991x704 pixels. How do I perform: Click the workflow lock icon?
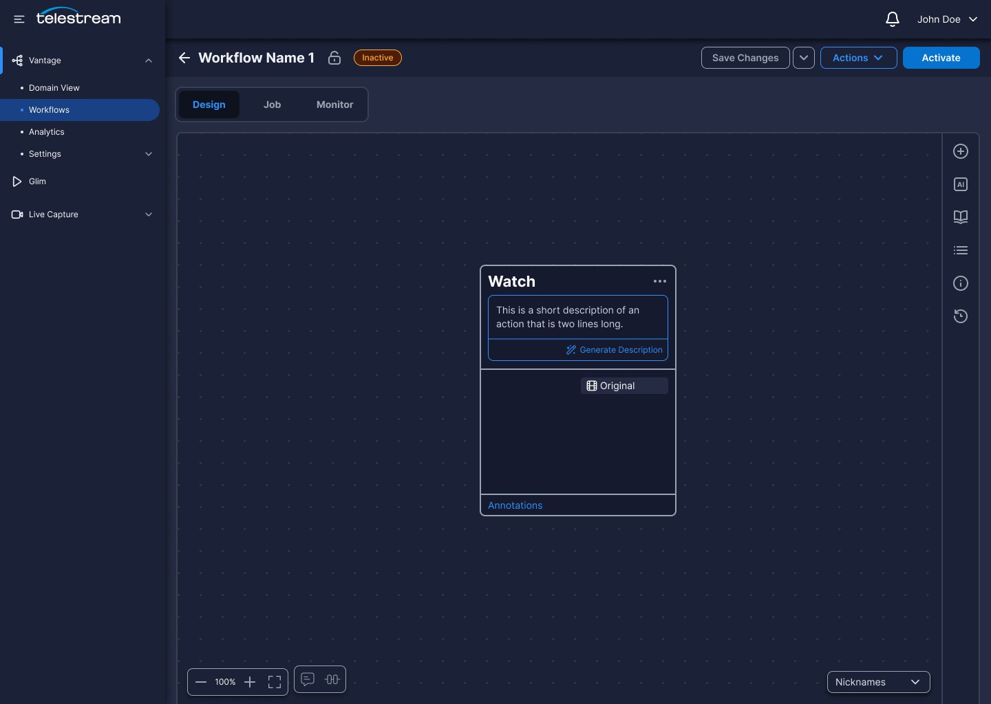tap(334, 58)
